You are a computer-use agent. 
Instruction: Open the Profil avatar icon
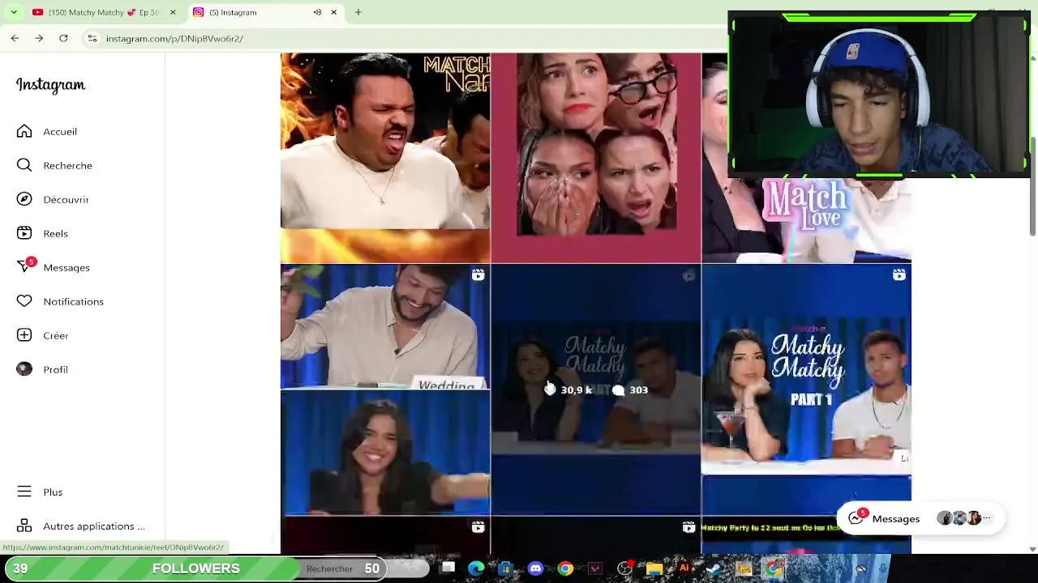[x=24, y=369]
